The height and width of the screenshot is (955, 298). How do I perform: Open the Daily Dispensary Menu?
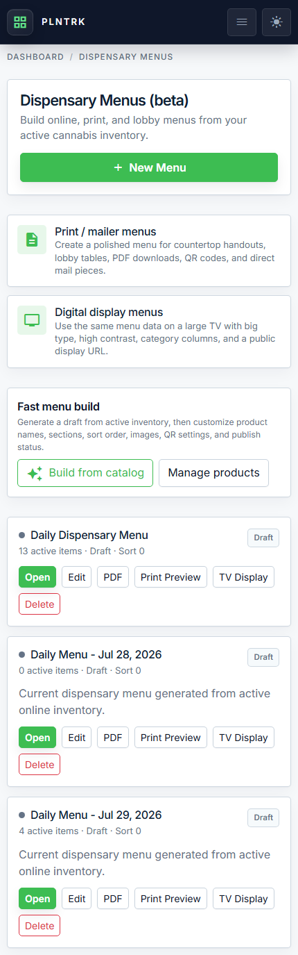pos(37,577)
